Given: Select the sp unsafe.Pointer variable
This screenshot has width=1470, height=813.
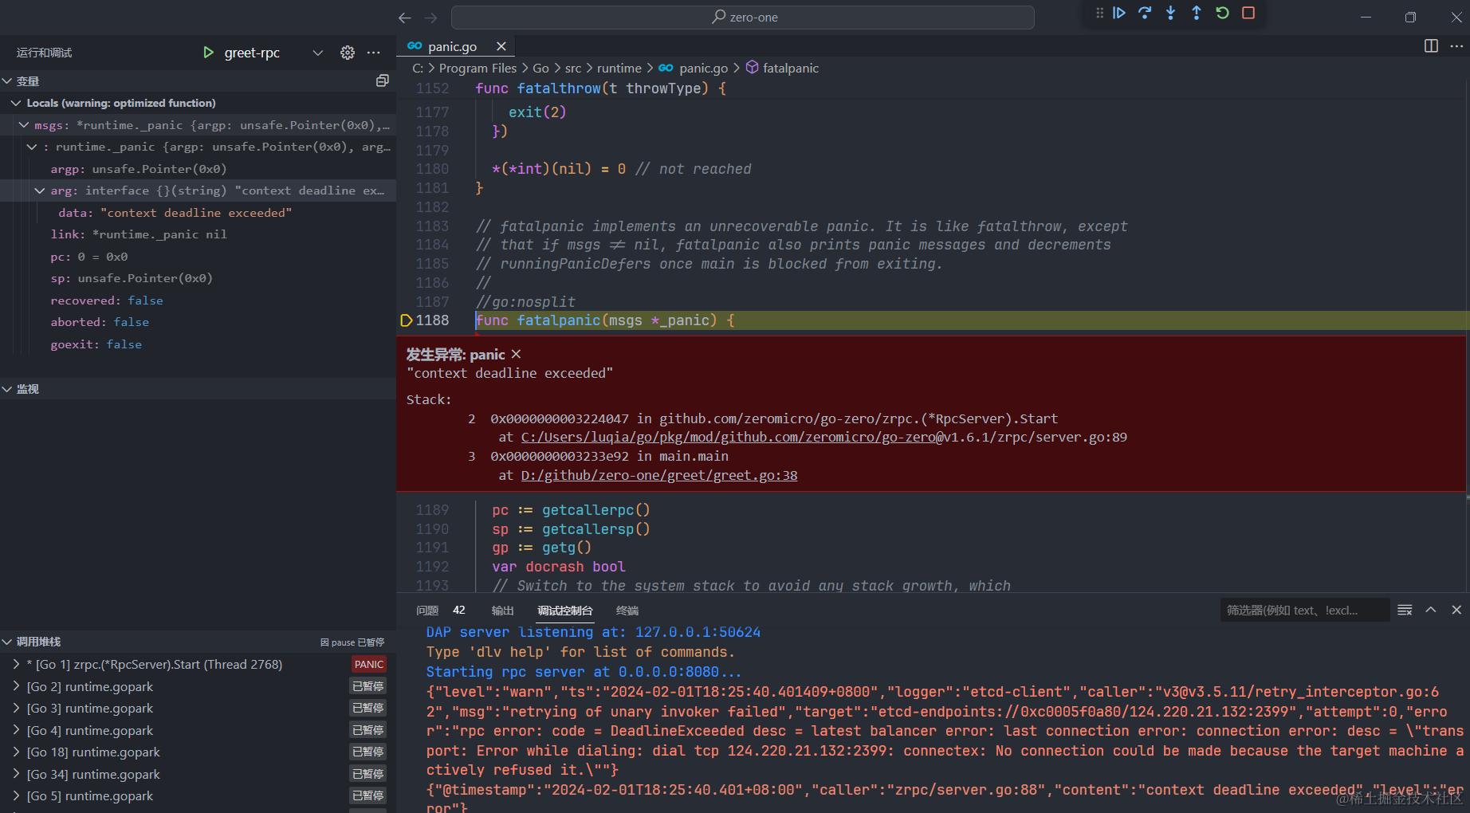Looking at the screenshot, I should click(x=198, y=278).
